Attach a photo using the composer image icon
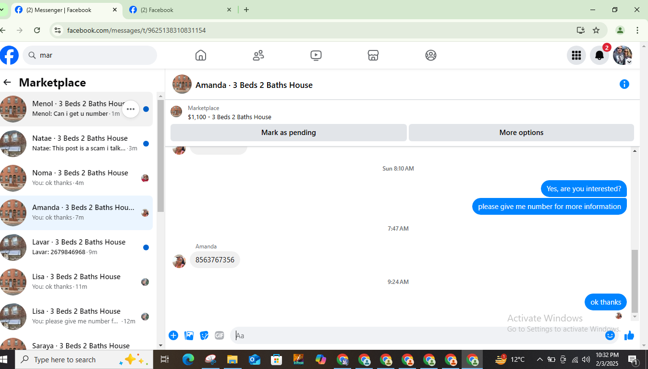The width and height of the screenshot is (648, 369). 189,335
